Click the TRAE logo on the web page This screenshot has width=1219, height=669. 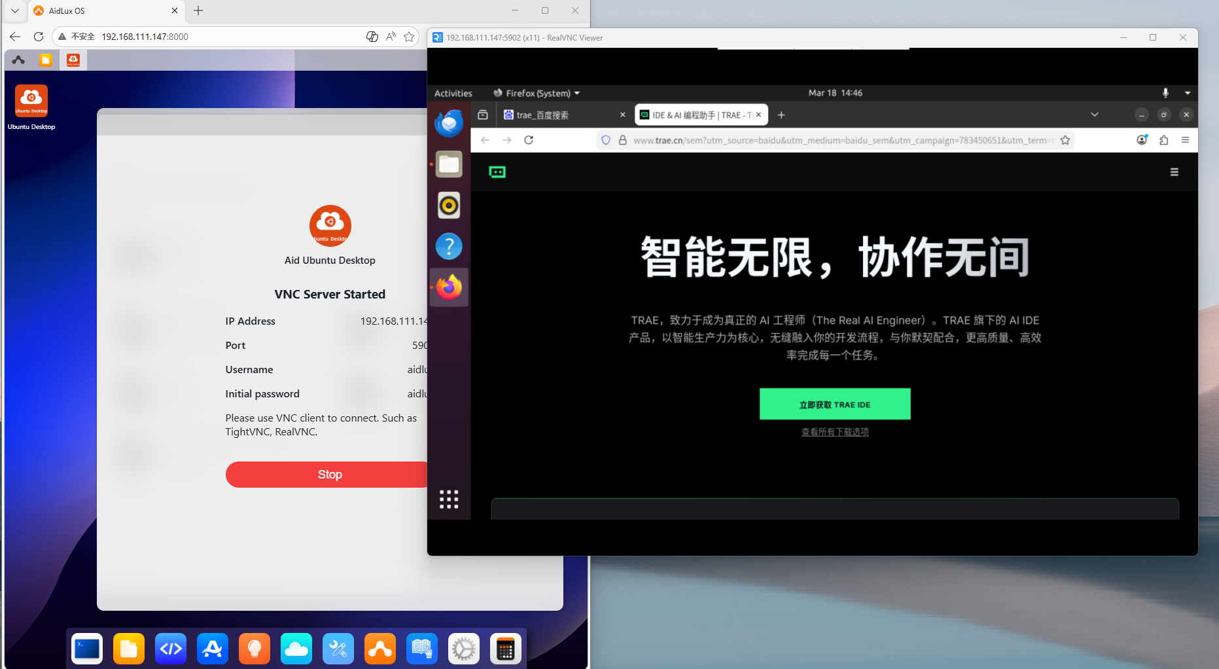pos(497,172)
